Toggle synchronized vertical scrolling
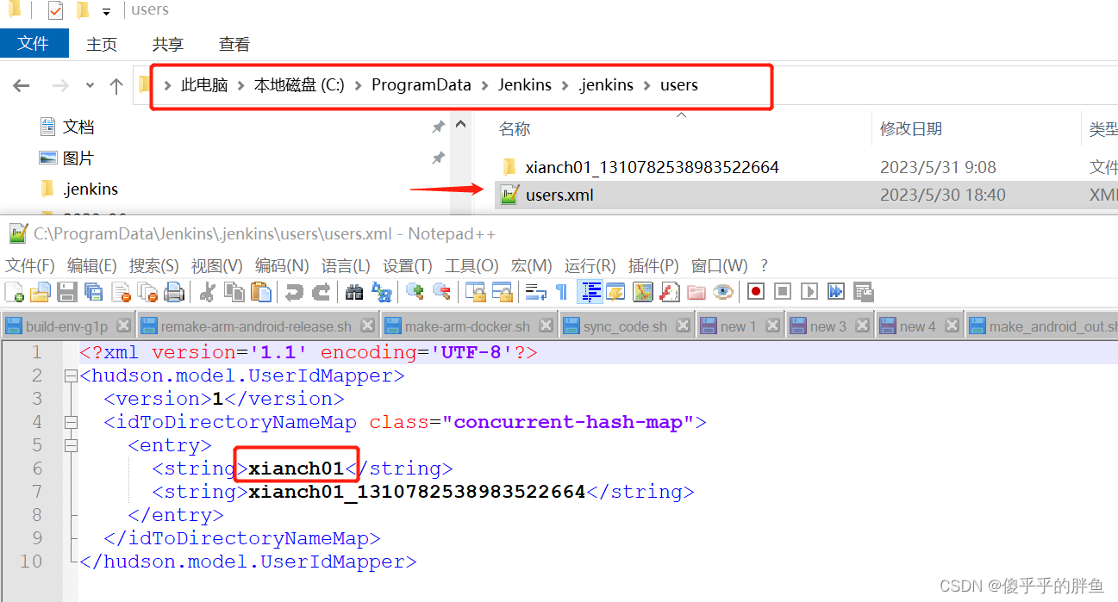The width and height of the screenshot is (1118, 602). (x=475, y=292)
